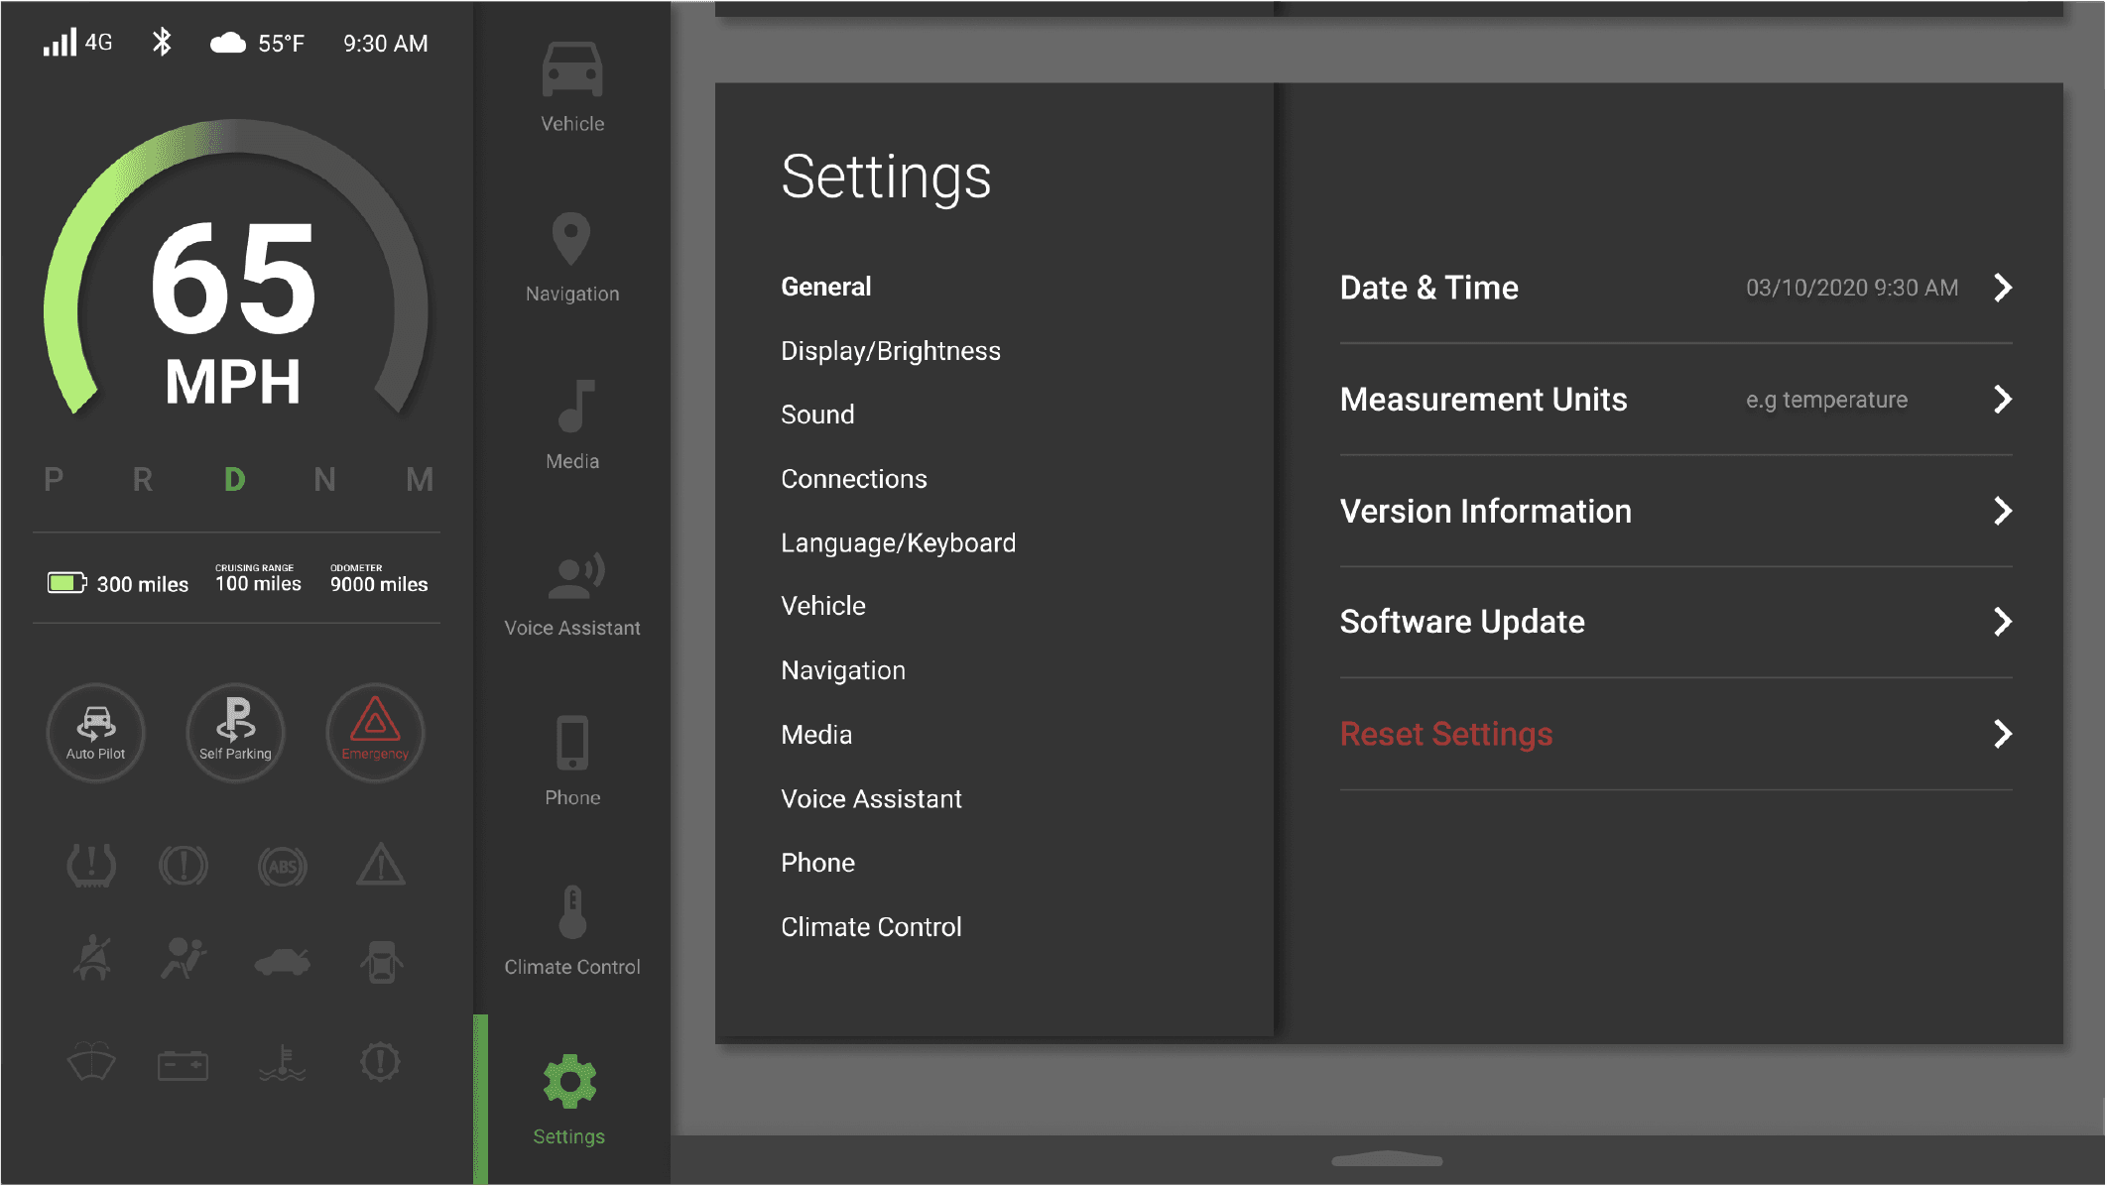Viewport: 2107px width, 1186px height.
Task: Expand the Software Update chevron
Action: (2002, 622)
